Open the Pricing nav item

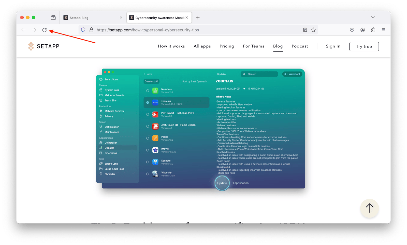tap(227, 46)
